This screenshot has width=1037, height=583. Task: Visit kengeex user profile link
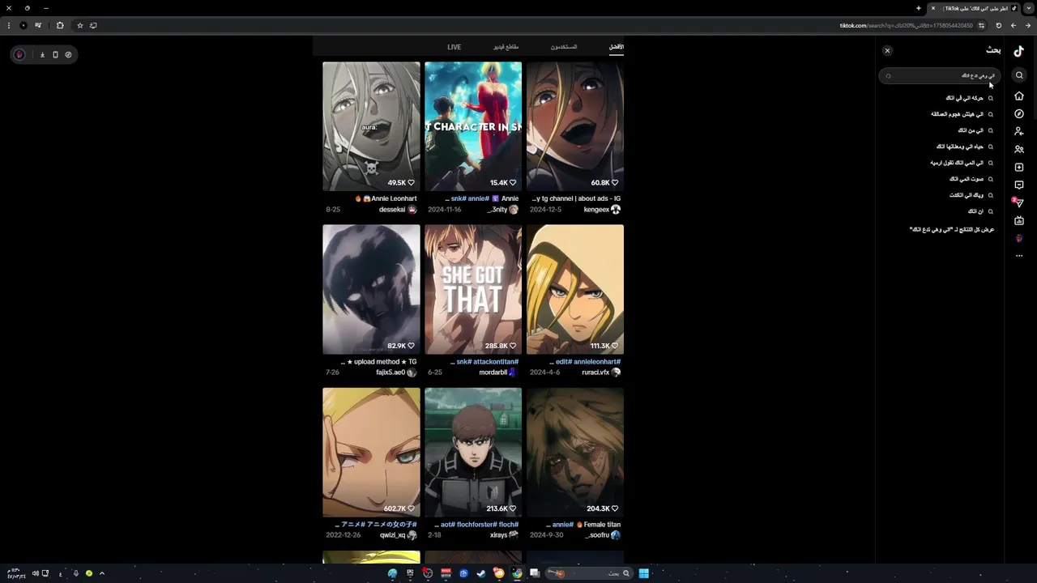click(596, 210)
